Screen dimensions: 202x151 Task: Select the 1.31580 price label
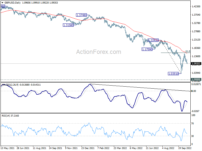[x=68, y=25]
